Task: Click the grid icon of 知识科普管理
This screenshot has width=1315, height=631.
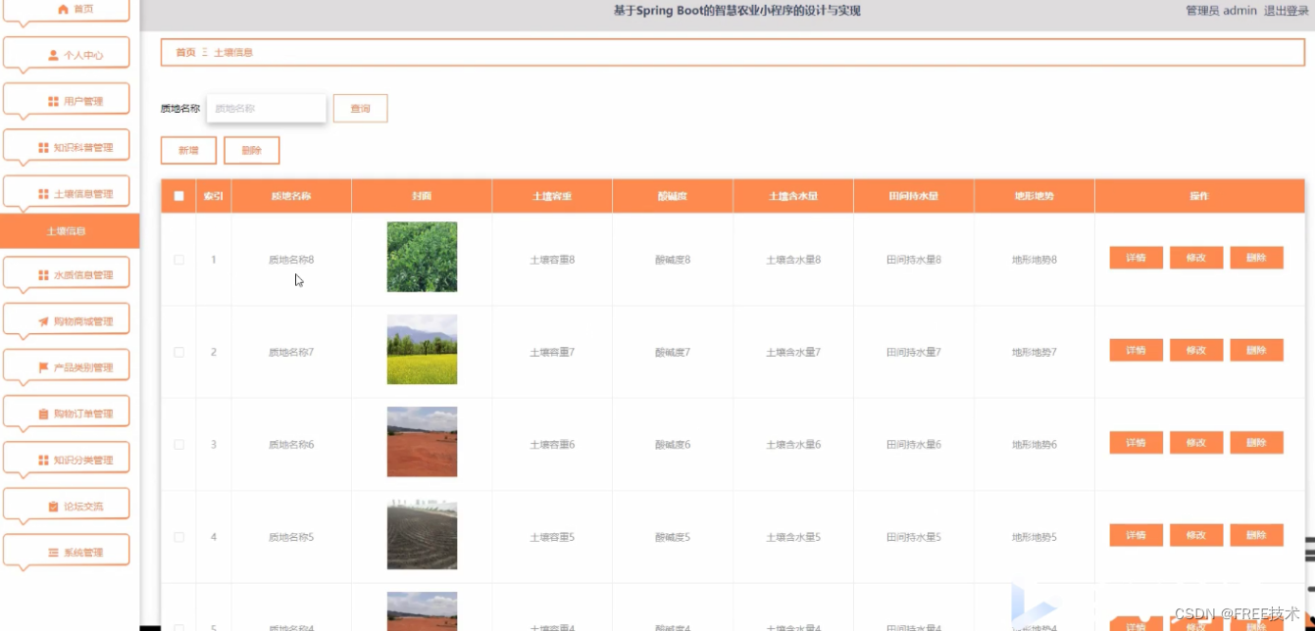Action: coord(43,148)
